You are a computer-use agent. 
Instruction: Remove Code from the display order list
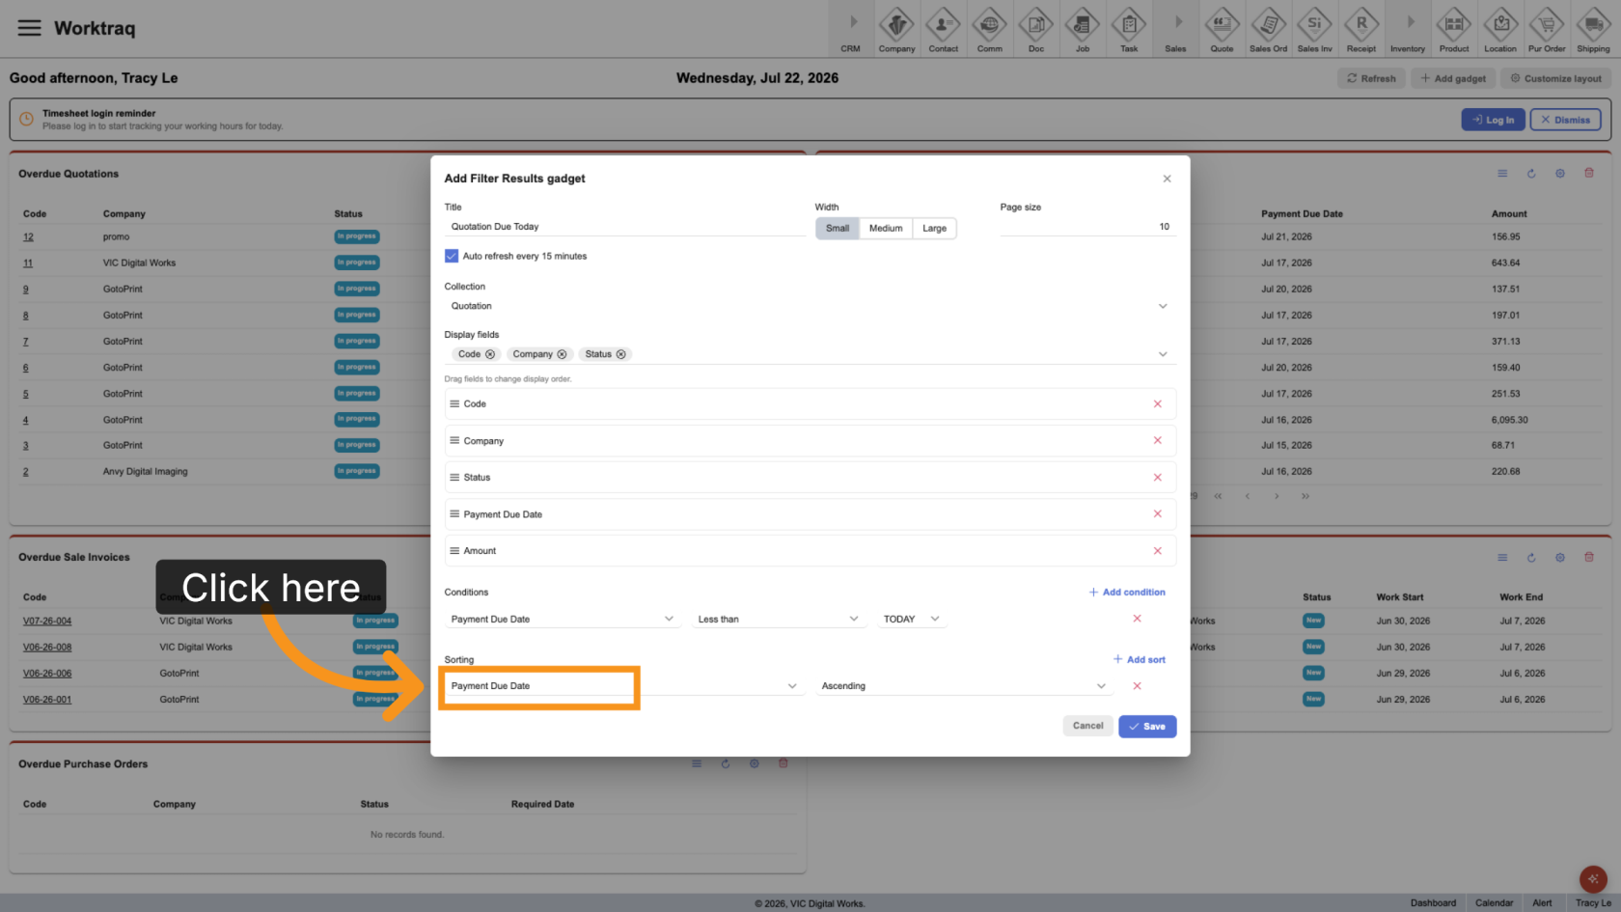(1157, 404)
